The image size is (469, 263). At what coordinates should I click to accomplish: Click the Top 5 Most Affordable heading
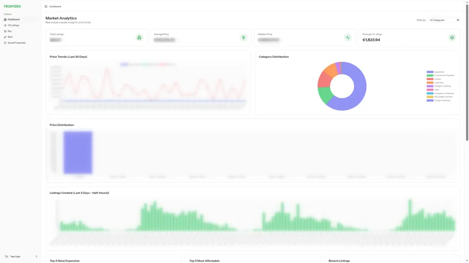(x=204, y=261)
